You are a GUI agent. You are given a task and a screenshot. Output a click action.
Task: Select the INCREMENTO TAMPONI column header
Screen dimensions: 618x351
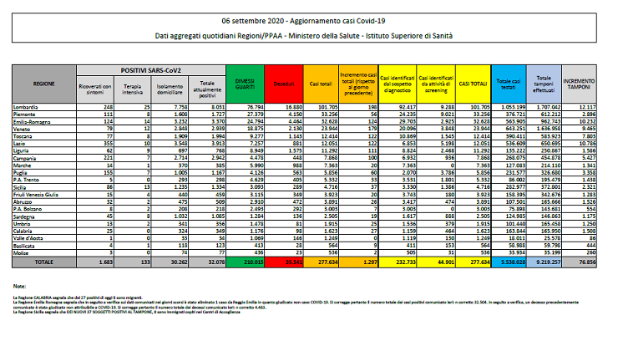[x=579, y=84]
